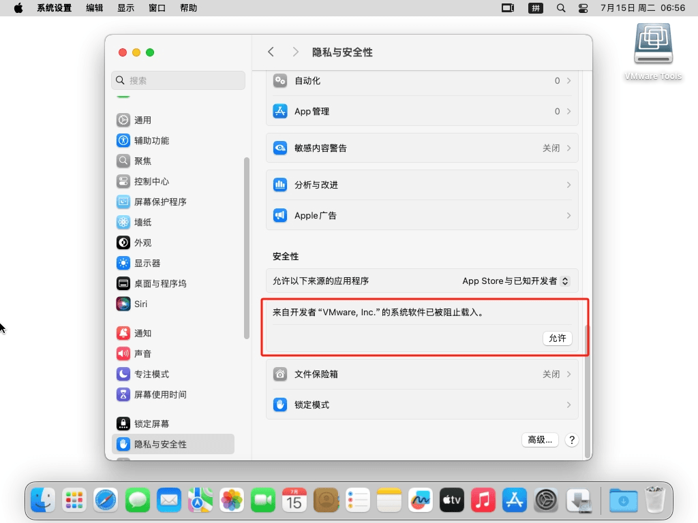
Task: Open Control Center in menu bar
Action: click(583, 8)
